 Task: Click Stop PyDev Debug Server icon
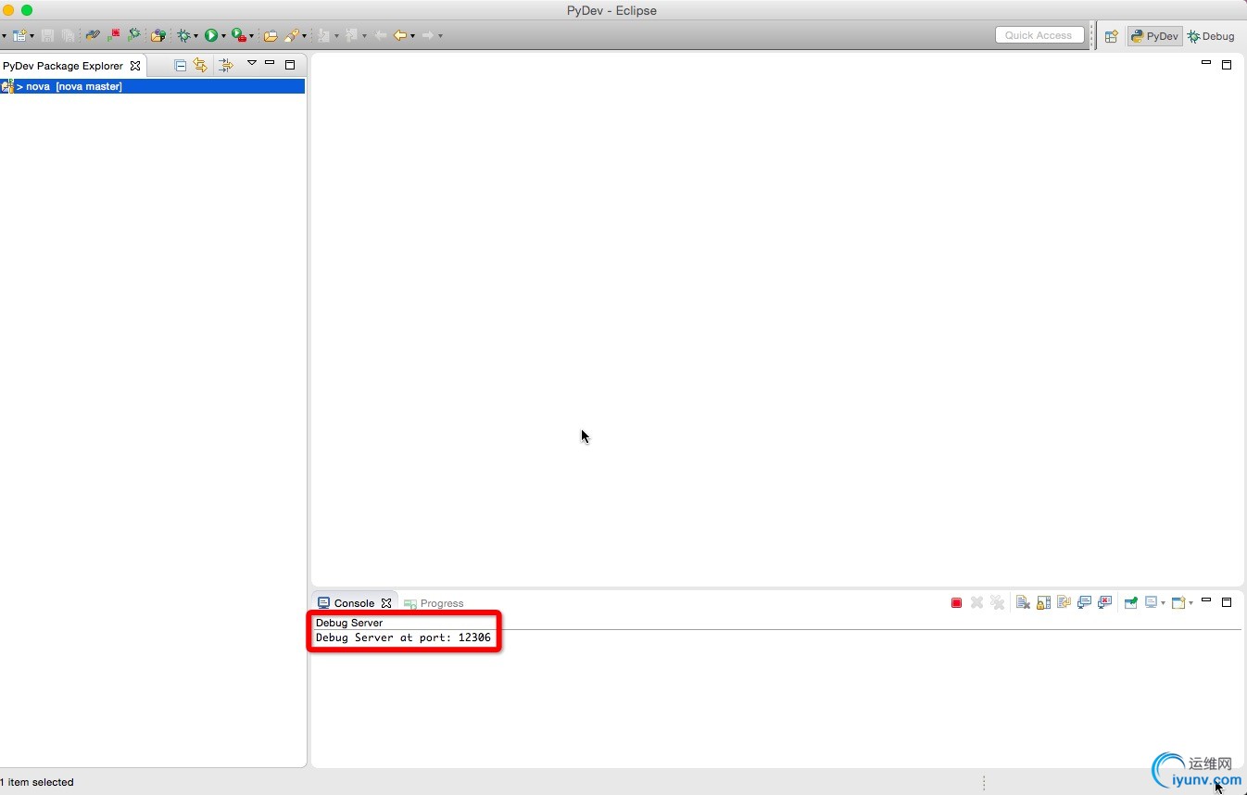114,35
